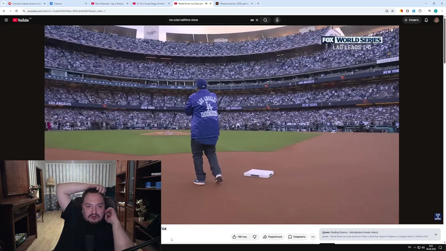Close the Обсессия фильм tab
This screenshot has width=446, height=251.
[252, 3]
